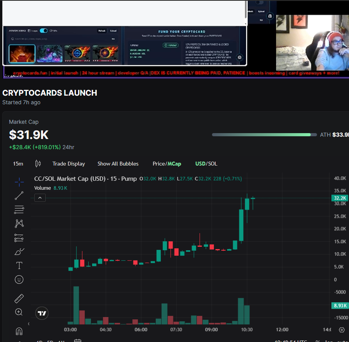This screenshot has height=342, width=349.
Task: Activate the zoom in tool
Action: pyautogui.click(x=19, y=312)
